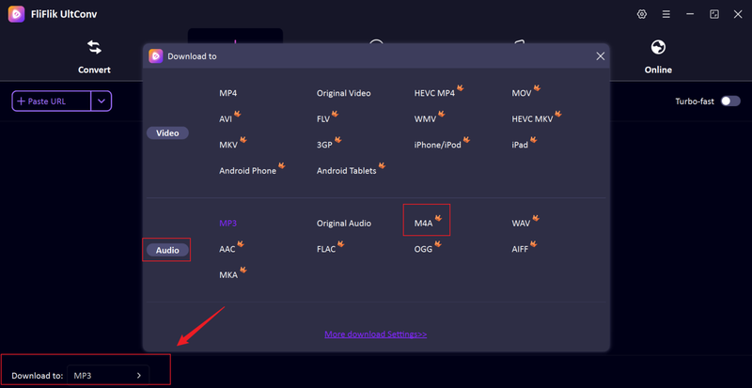The height and width of the screenshot is (388, 752).
Task: Choose HEVC MP4 format
Action: tap(434, 93)
